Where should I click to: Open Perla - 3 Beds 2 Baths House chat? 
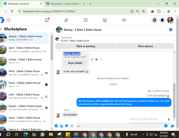pos(24,73)
